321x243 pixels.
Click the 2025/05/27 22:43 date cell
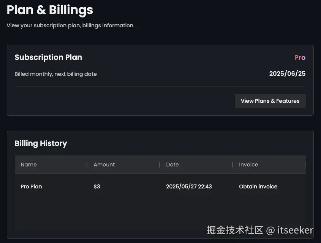(189, 187)
